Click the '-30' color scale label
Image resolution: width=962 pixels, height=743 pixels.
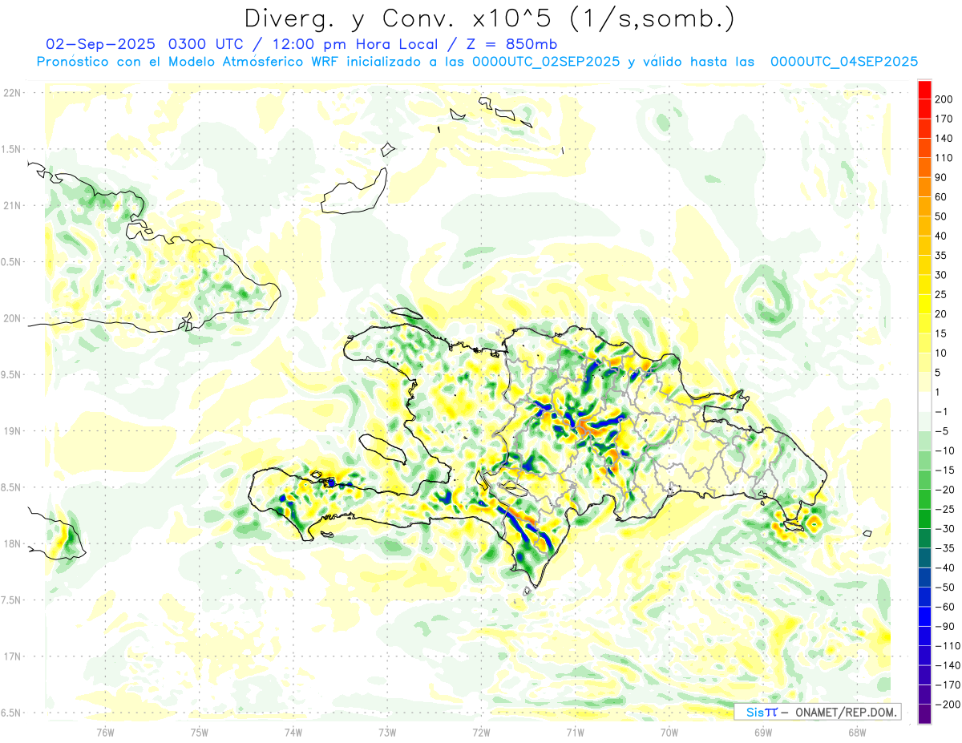pyautogui.click(x=944, y=529)
